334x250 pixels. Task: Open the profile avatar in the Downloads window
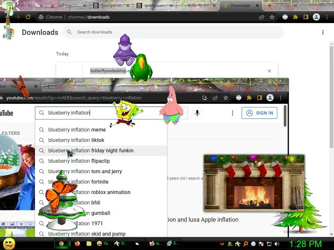[x=316, y=17]
